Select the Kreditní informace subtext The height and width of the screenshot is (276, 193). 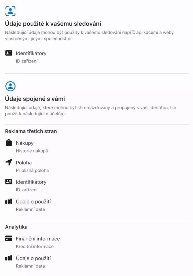tap(35, 246)
